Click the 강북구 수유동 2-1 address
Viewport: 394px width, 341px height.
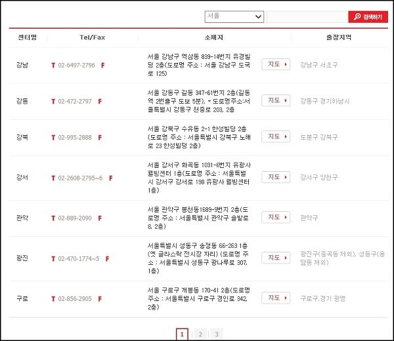199,137
